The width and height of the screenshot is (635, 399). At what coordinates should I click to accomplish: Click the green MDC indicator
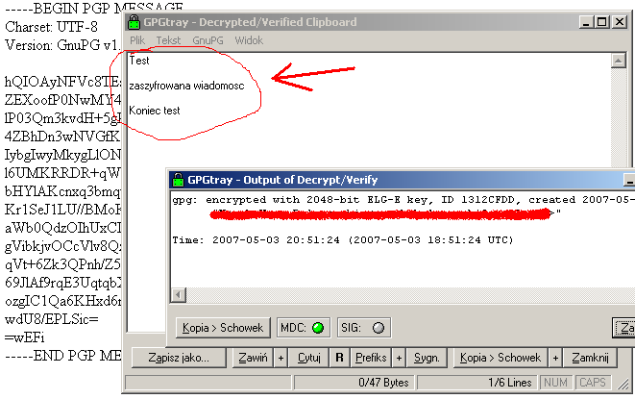[x=318, y=328]
